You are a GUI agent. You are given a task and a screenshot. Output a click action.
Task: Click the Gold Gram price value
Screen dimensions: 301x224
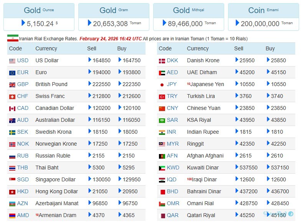(x=110, y=24)
